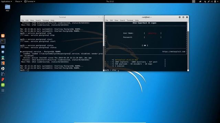Screen dimensions: 220x123
Task: Open the green notes dock icon
Action: coord(3,85)
